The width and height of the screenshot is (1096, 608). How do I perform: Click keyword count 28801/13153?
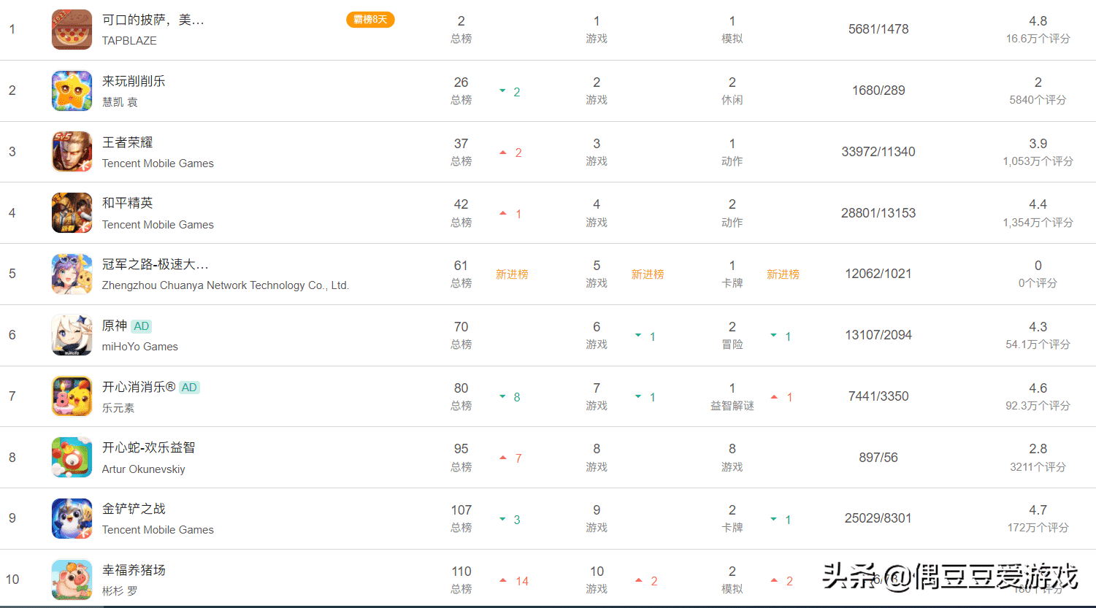(878, 213)
